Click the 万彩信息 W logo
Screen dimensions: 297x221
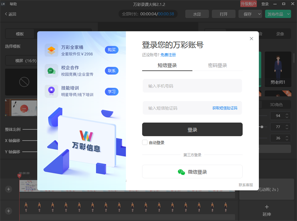(x=87, y=135)
